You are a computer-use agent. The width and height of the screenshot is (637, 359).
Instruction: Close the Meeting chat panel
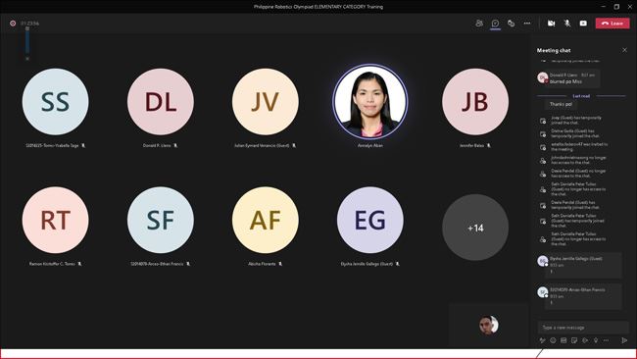coord(624,50)
